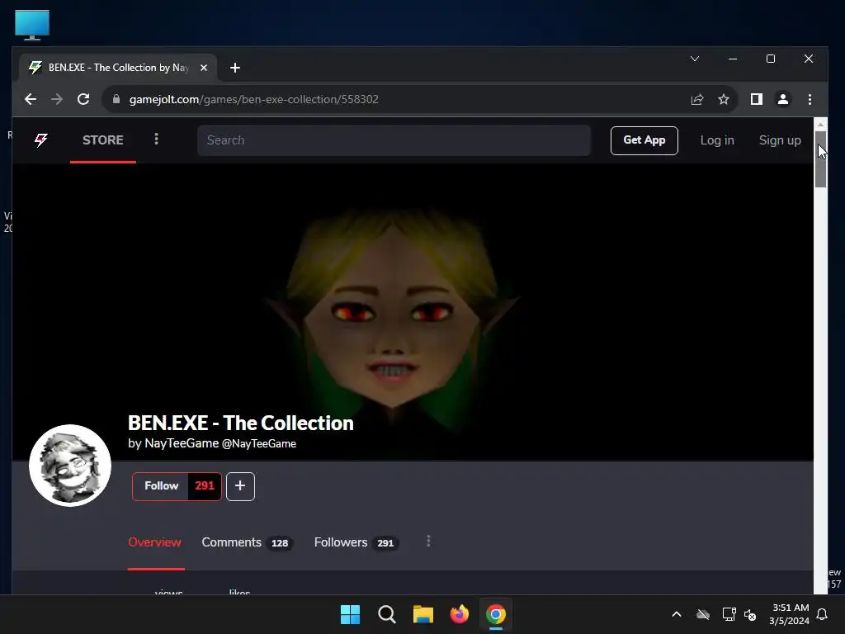Click the scrollbar up arrow
Screen dimensions: 845x634
820,124
